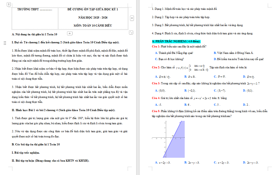Select answer 'A. (0;0)' in Câu 3

pos(160,90)
